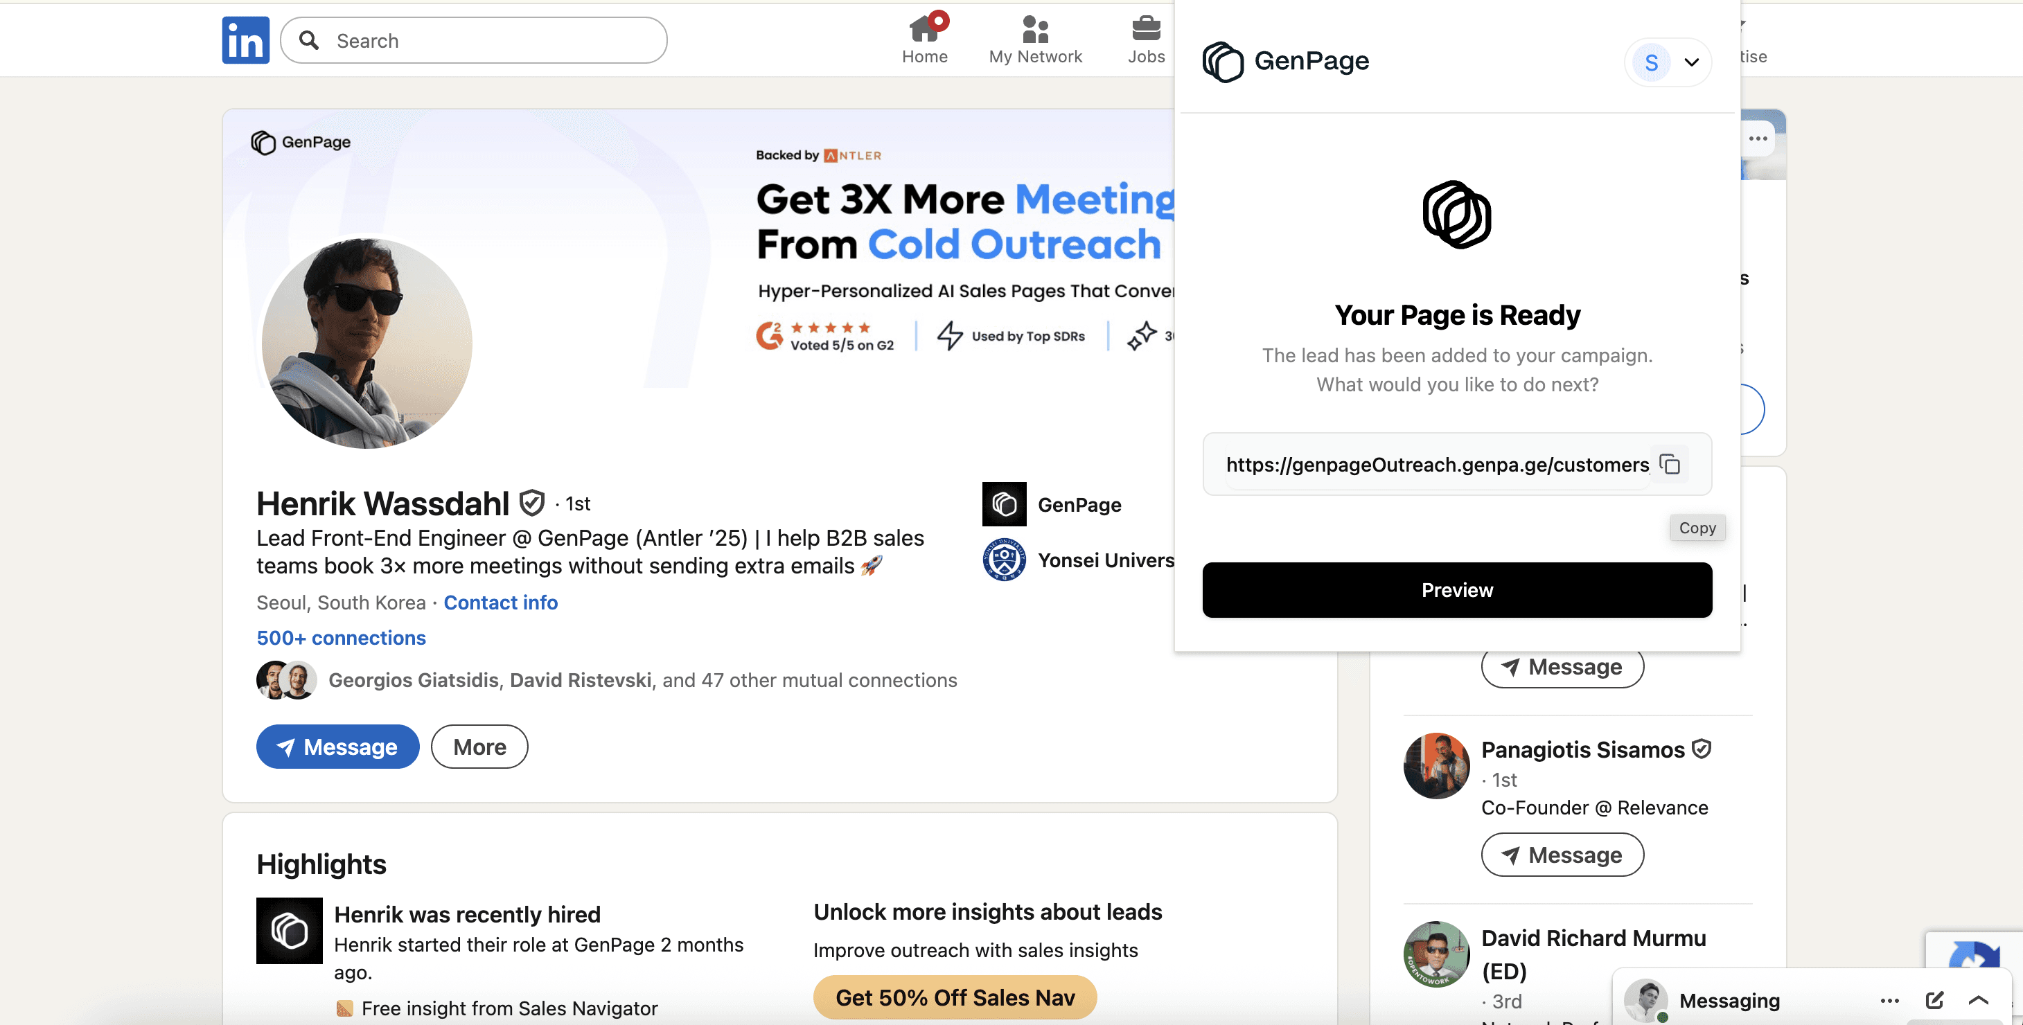Copy the generated GenPage URL icon

[x=1670, y=464]
